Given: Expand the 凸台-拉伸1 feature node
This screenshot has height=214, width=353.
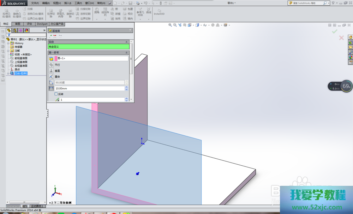Looking at the screenshot, I should [8, 73].
